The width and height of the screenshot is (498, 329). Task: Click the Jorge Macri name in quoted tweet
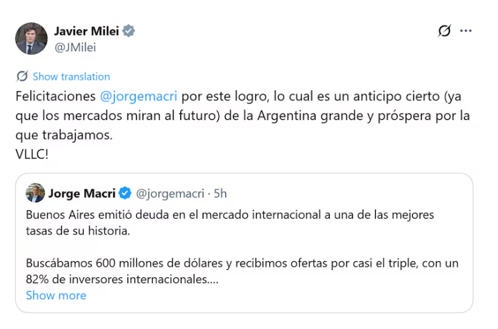tap(82, 193)
